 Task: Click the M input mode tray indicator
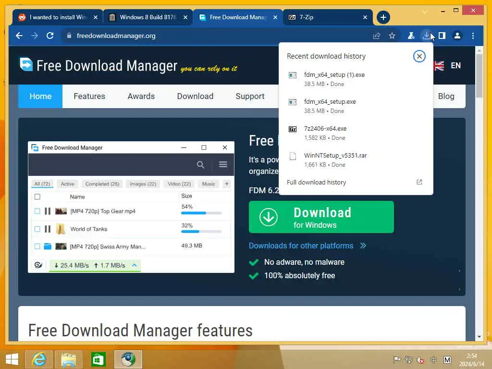(447, 359)
